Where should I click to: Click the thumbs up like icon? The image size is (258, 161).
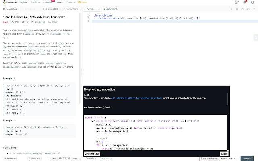pyautogui.click(x=12, y=22)
